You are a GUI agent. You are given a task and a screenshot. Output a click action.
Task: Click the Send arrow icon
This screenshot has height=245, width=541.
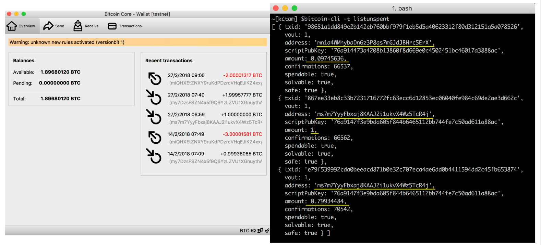click(x=48, y=26)
